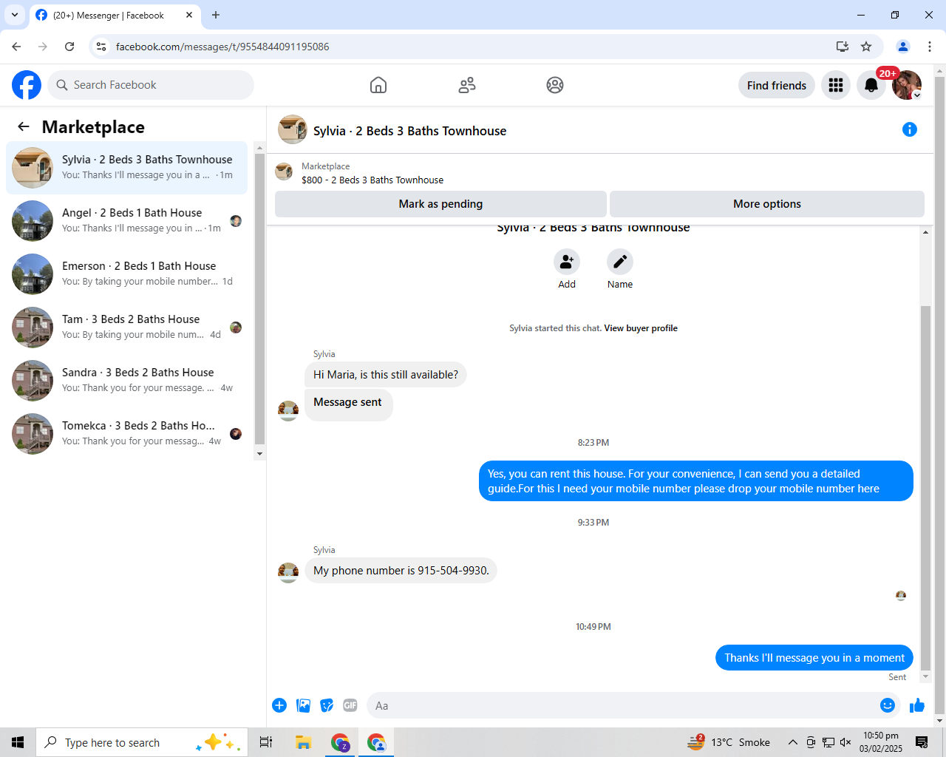Image resolution: width=946 pixels, height=757 pixels.
Task: Open the weather widget showing 13°C Smoke
Action: 729,742
